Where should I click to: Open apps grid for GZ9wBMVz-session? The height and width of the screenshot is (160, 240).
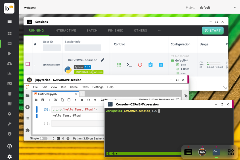119,65
